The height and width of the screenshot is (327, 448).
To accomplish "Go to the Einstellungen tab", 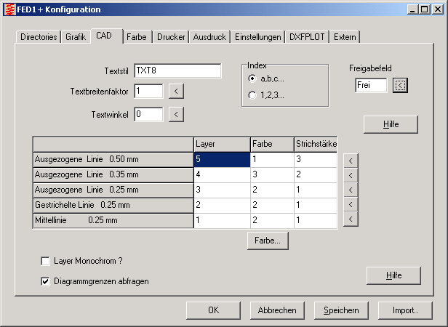I will [x=258, y=36].
